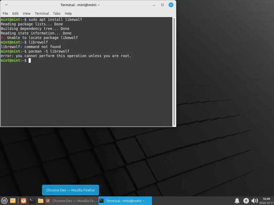Click the volume speaker icon in the tray
This screenshot has height=205, width=274.
(255, 201)
